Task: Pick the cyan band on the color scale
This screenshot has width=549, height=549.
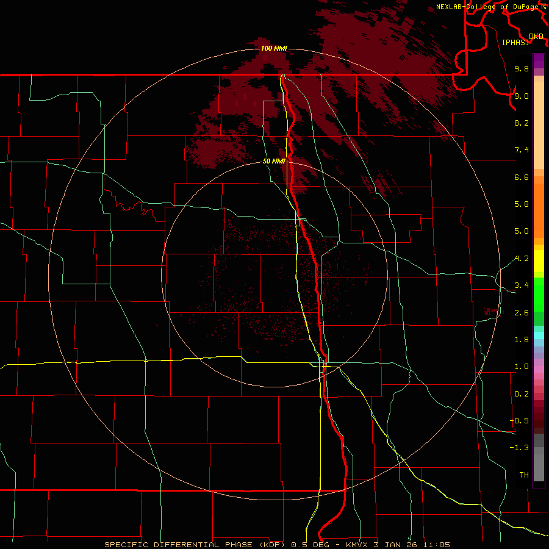Action: [x=539, y=335]
